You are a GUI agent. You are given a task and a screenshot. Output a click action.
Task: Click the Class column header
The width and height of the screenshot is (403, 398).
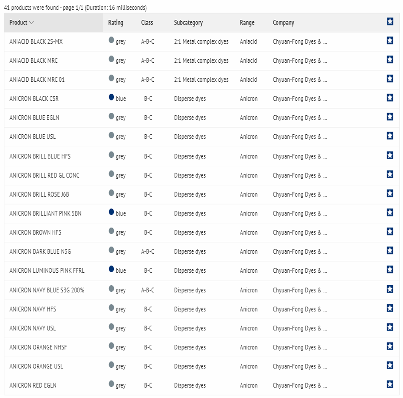(147, 23)
